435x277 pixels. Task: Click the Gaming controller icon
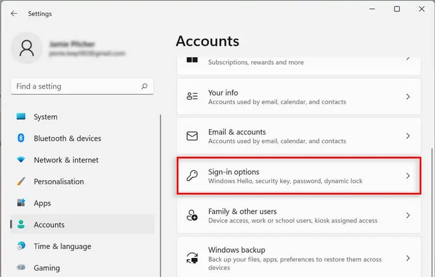[x=21, y=267]
